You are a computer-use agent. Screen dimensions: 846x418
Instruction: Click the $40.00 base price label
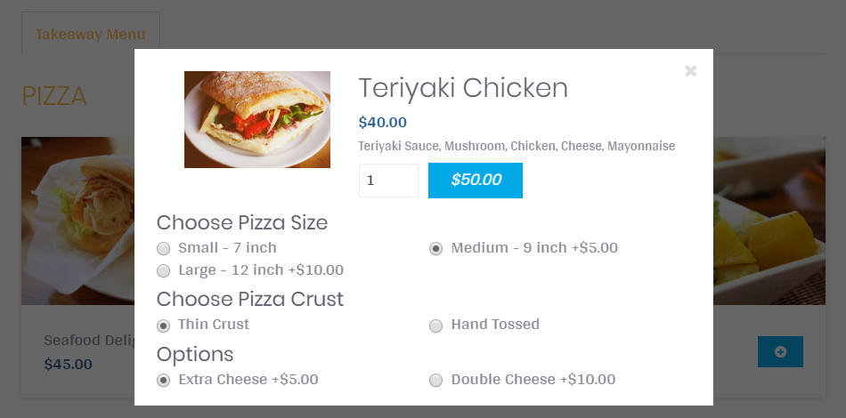382,123
